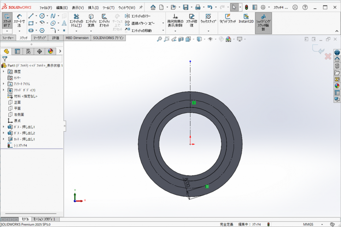341x227 pixels.
Task: Click the Smart Dimension (スマート寸法) tool
Action: [19, 20]
